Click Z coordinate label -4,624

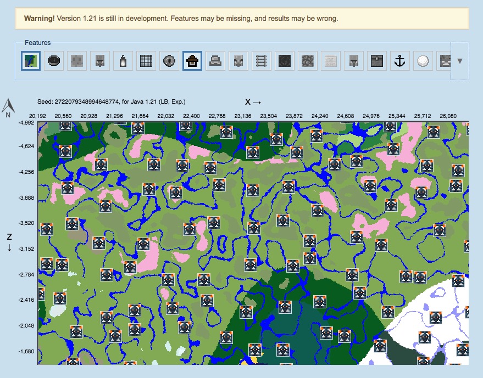[x=26, y=146]
